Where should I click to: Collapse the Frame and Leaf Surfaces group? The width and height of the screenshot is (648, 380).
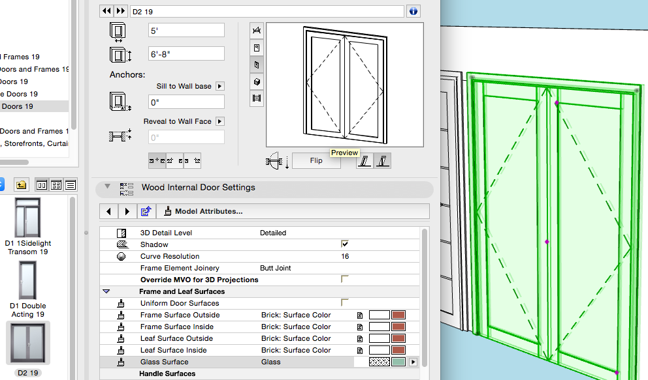point(106,291)
